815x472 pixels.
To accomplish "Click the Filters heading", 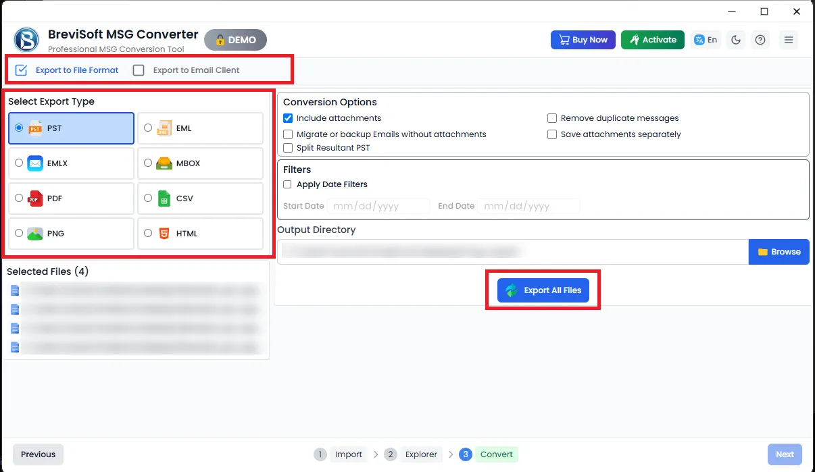I will pyautogui.click(x=297, y=169).
